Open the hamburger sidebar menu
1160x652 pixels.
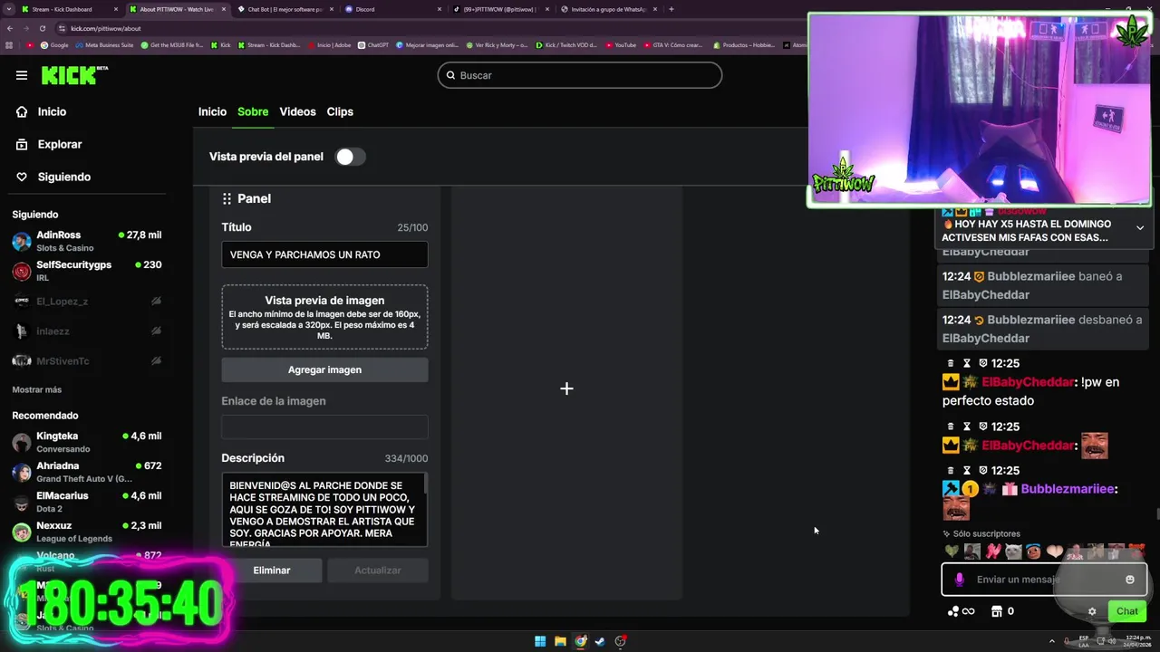pyautogui.click(x=22, y=75)
